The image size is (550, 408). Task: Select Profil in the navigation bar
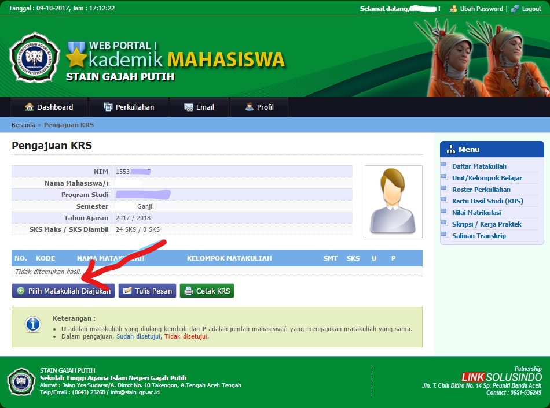click(x=261, y=107)
